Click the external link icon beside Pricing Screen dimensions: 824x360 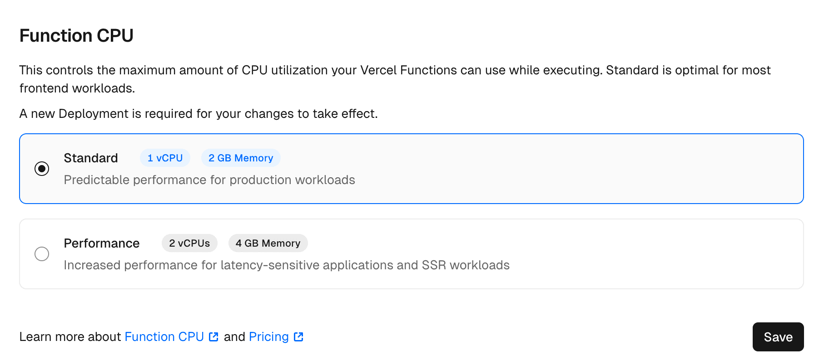click(x=298, y=336)
